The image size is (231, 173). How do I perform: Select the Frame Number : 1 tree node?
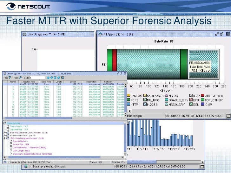tap(15, 124)
